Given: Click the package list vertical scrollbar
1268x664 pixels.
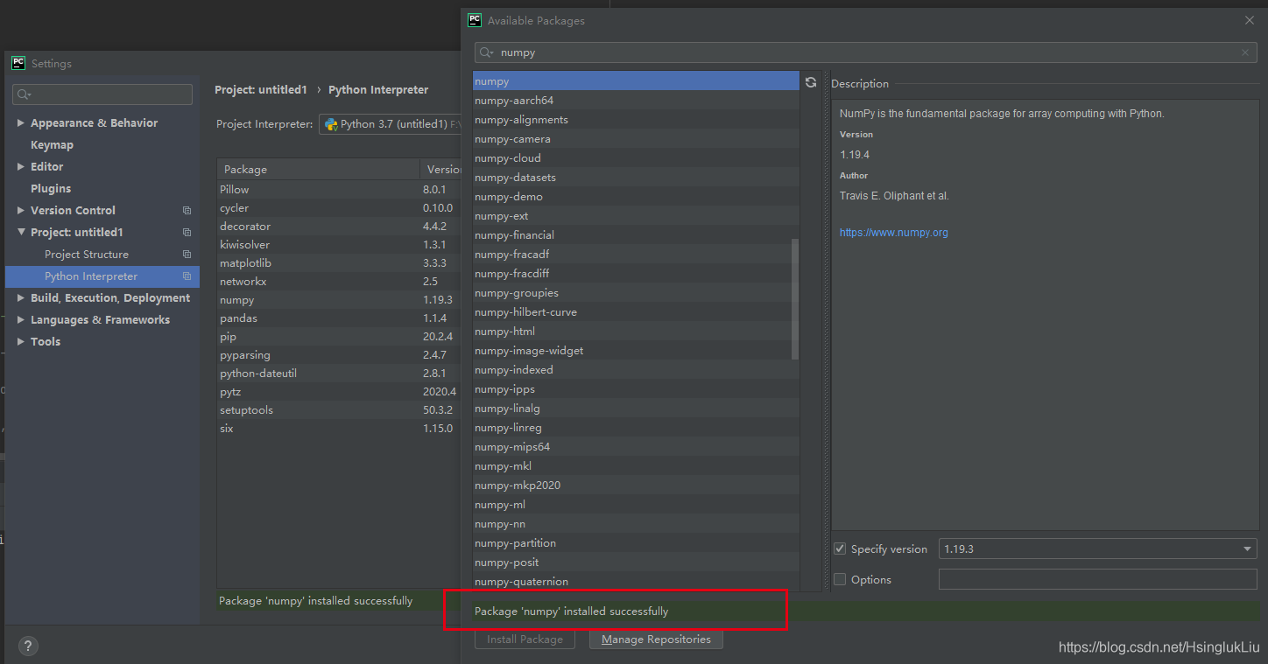Looking at the screenshot, I should coord(795,299).
